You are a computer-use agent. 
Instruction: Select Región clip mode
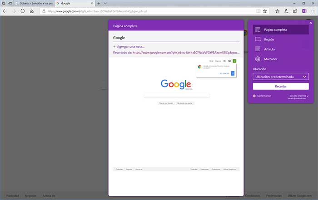[x=281, y=39]
